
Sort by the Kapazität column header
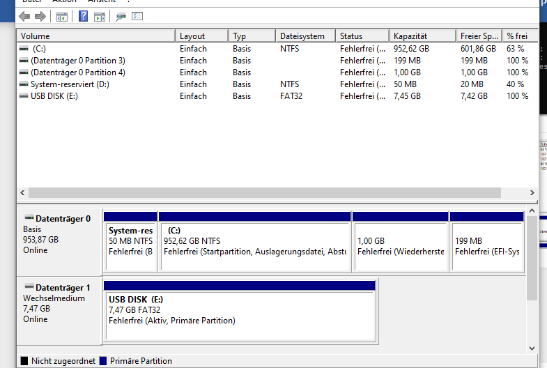tap(423, 36)
